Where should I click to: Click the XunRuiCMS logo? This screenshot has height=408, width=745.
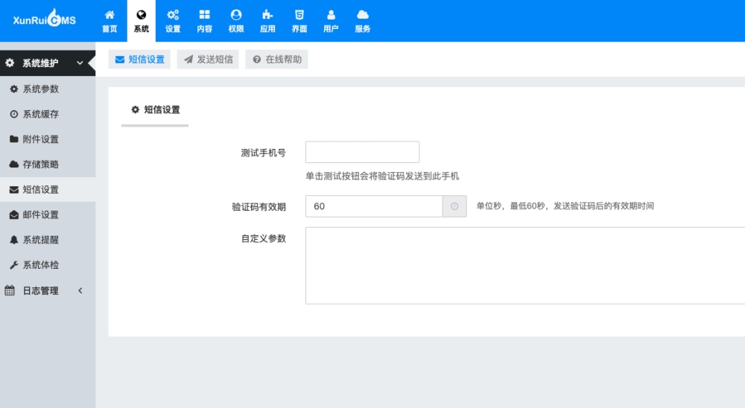(x=45, y=20)
